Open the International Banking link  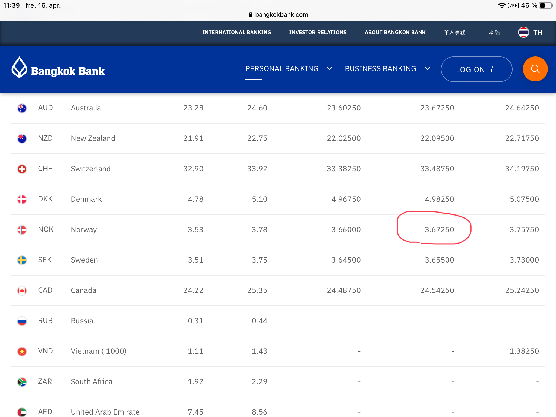click(x=236, y=32)
